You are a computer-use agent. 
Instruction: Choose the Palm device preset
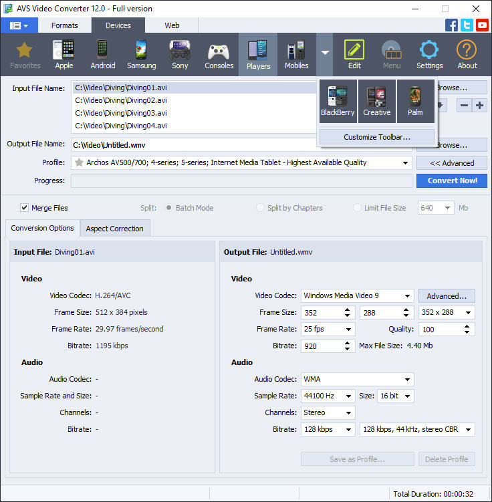point(415,101)
